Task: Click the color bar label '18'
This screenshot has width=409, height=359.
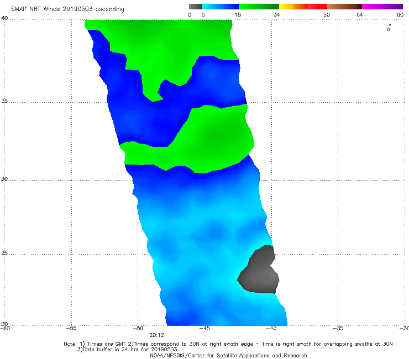Action: tap(238, 15)
